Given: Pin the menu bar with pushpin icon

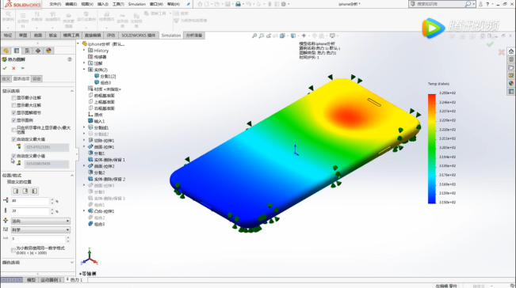Looking at the screenshot, I should (188, 4).
